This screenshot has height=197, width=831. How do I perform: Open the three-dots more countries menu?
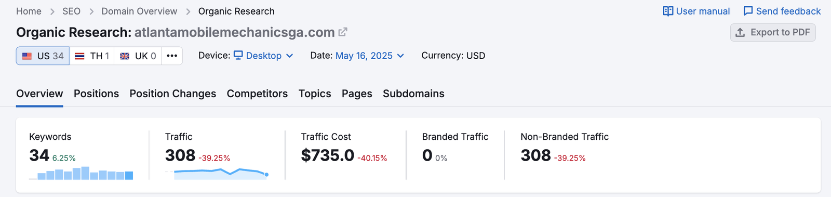(x=172, y=56)
